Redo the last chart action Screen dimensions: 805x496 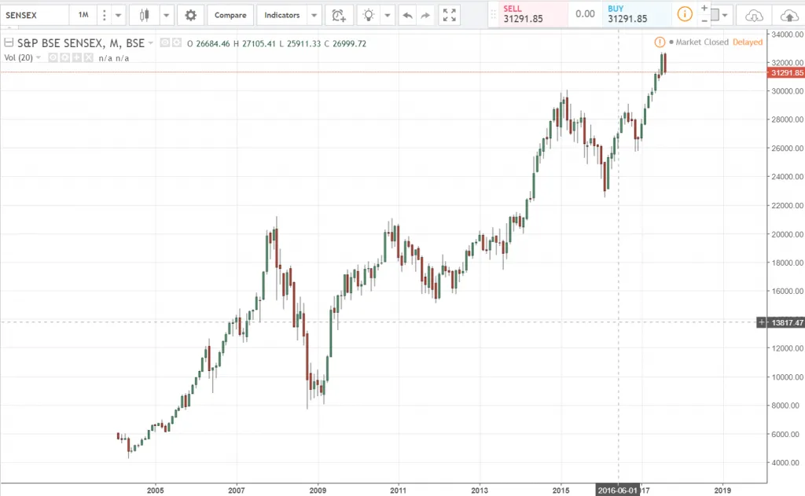(424, 14)
